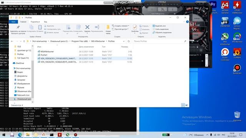Open TUF Dash F15 in navigation pane
Image resolution: width=246 pixels, height=138 pixels.
pyautogui.click(x=23, y=58)
